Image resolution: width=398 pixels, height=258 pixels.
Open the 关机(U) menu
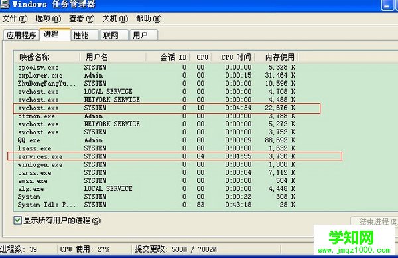115,19
